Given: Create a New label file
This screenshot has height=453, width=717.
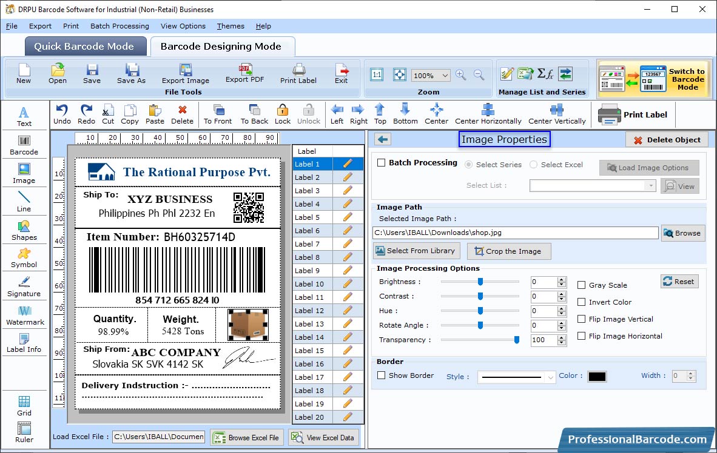Looking at the screenshot, I should coord(24,74).
